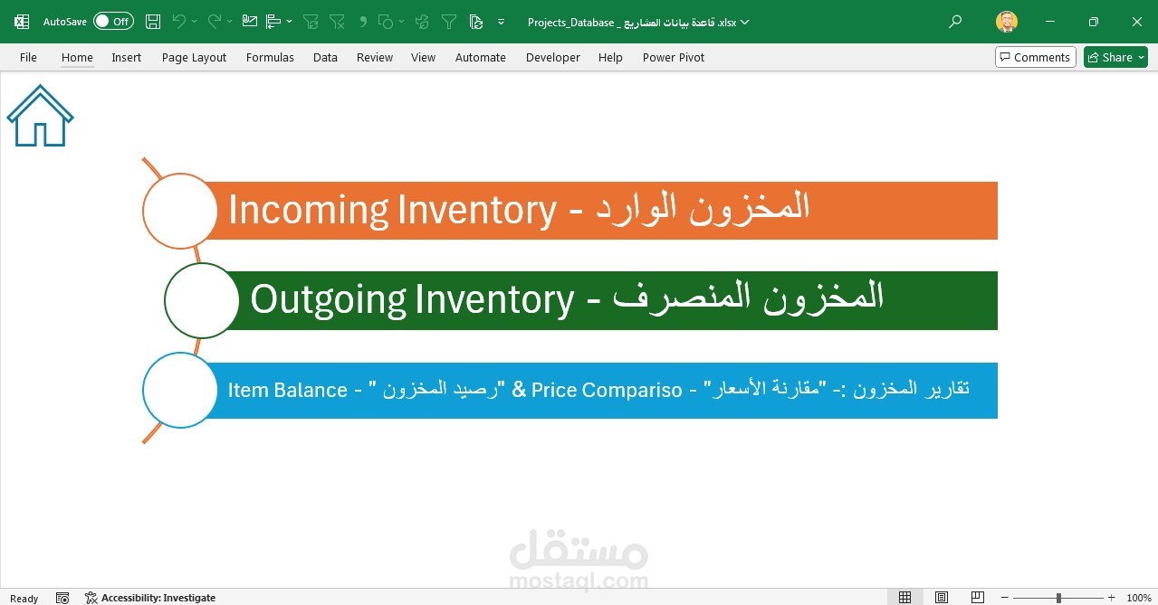The width and height of the screenshot is (1158, 605).
Task: Open the File menu
Action: [x=28, y=57]
